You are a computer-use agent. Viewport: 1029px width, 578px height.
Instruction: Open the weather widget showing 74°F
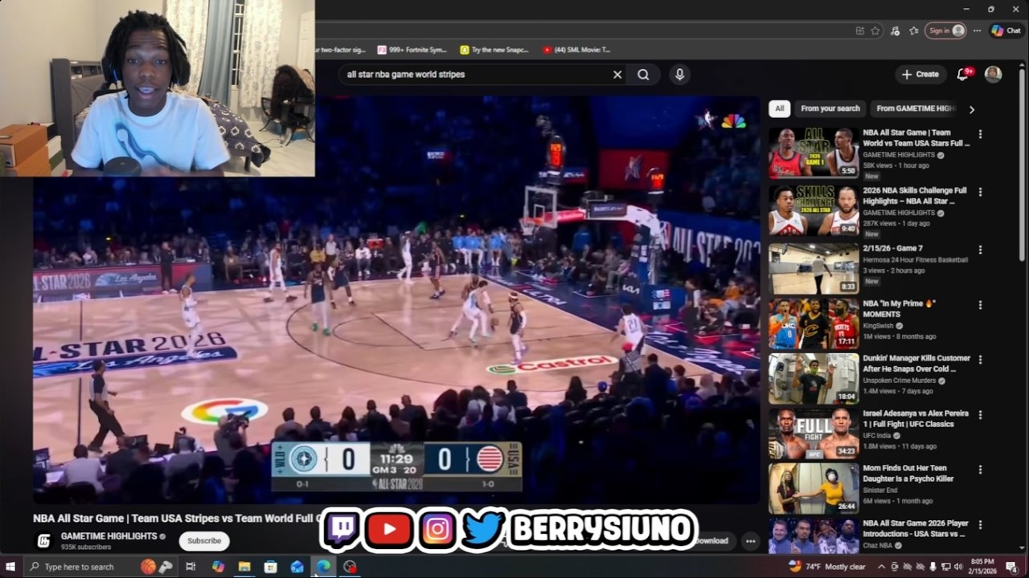click(x=826, y=567)
